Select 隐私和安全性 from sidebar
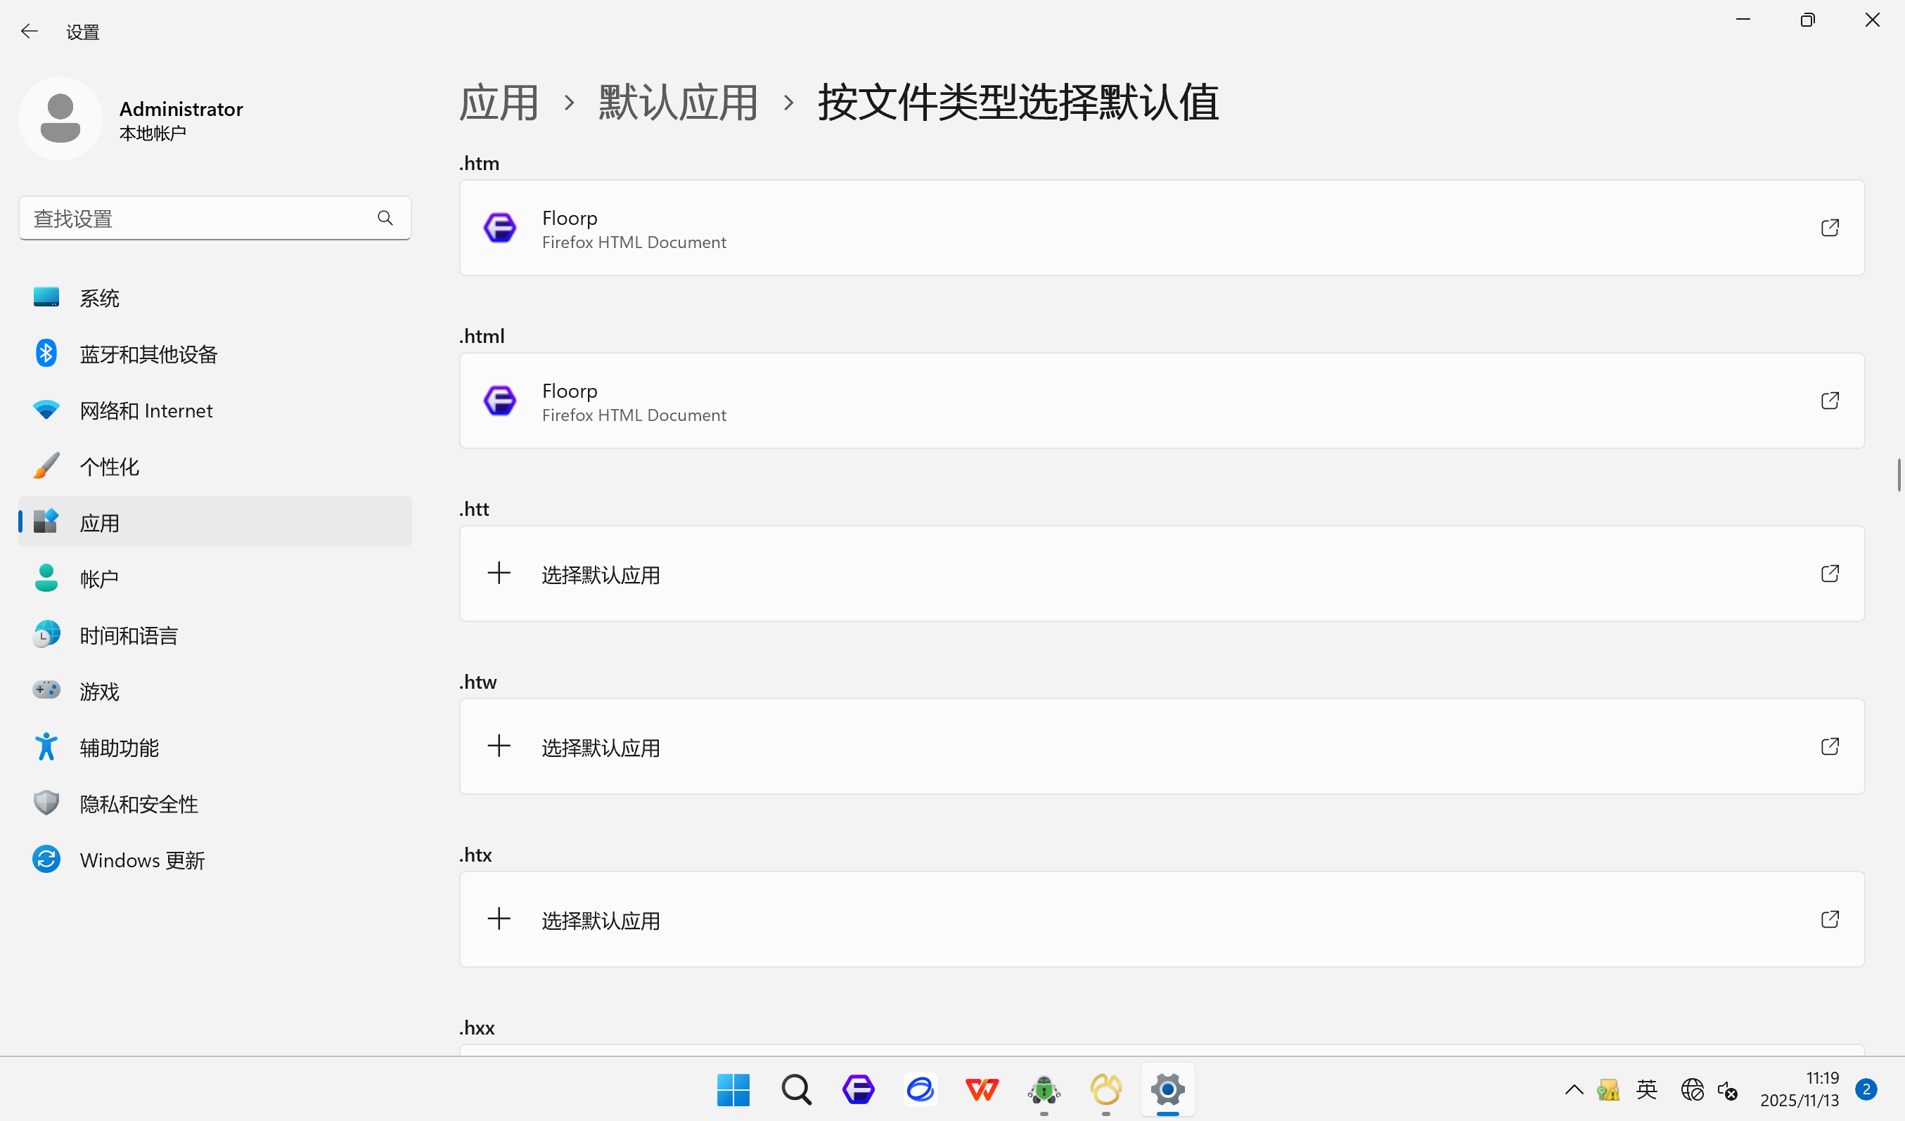 tap(139, 804)
